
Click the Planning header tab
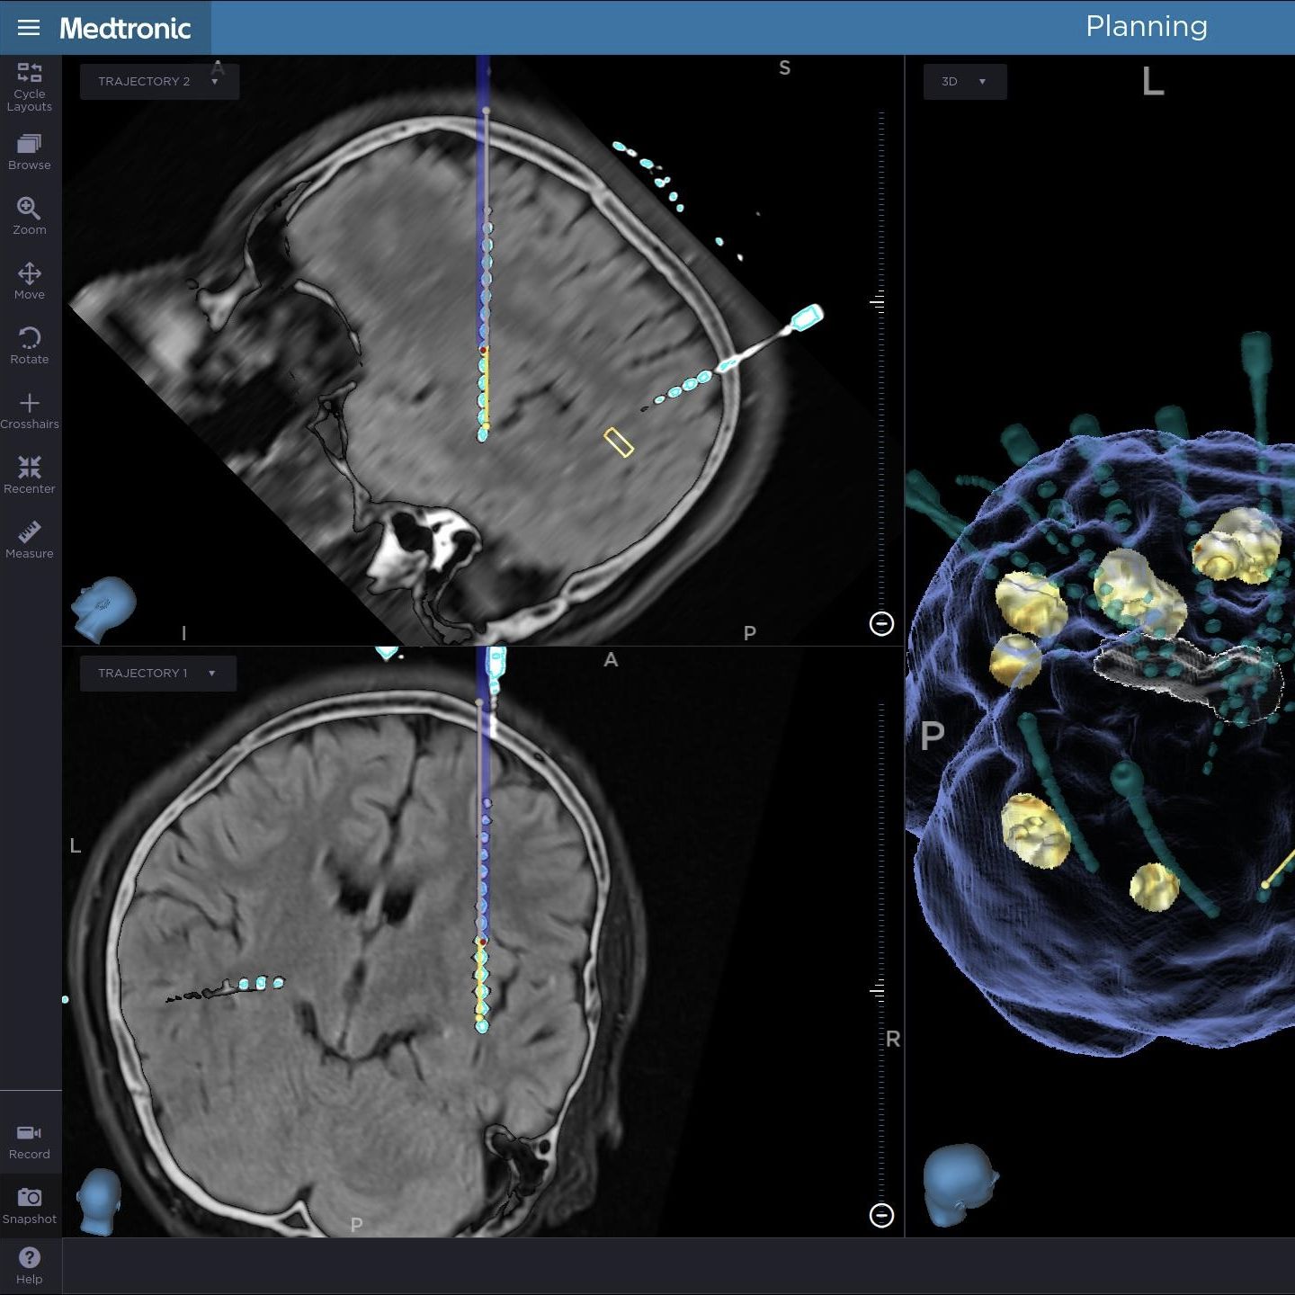[1146, 27]
